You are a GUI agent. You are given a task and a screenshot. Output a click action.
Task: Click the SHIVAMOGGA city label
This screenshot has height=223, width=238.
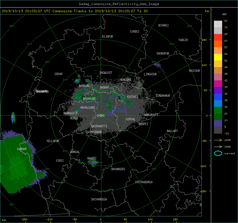99,199
